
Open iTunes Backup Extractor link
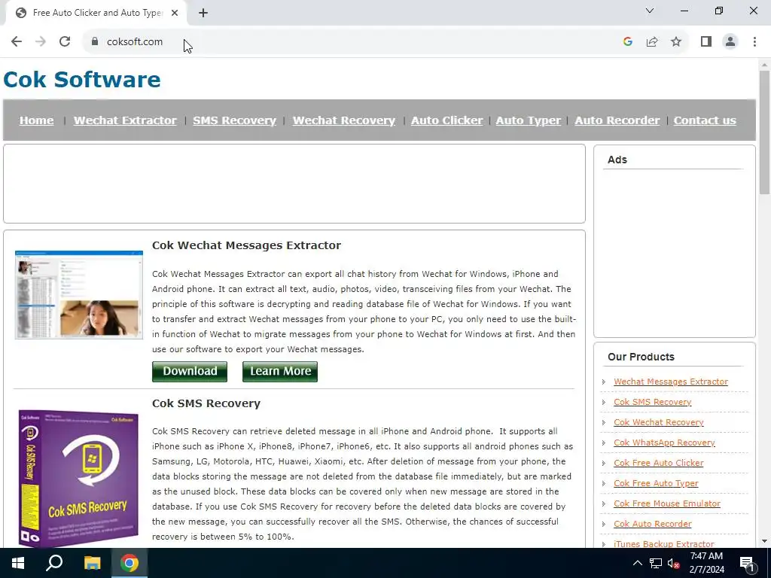tap(664, 543)
